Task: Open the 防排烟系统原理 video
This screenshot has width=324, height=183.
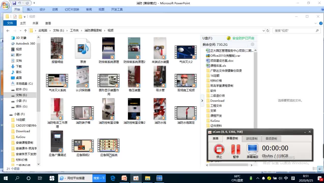Action: pos(109,50)
